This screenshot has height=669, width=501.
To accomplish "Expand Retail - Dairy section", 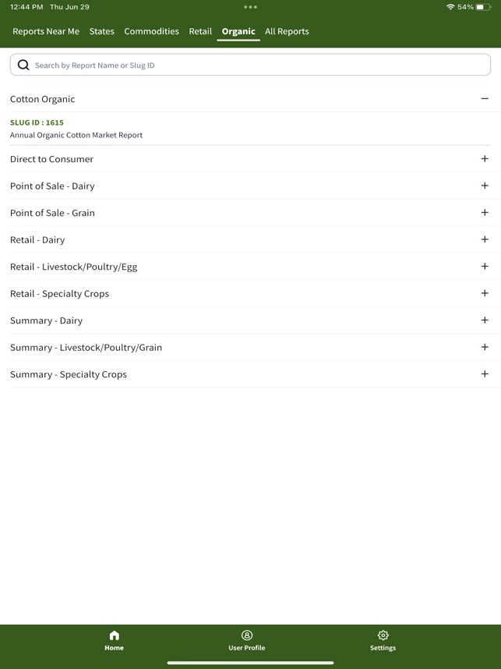I will click(485, 239).
